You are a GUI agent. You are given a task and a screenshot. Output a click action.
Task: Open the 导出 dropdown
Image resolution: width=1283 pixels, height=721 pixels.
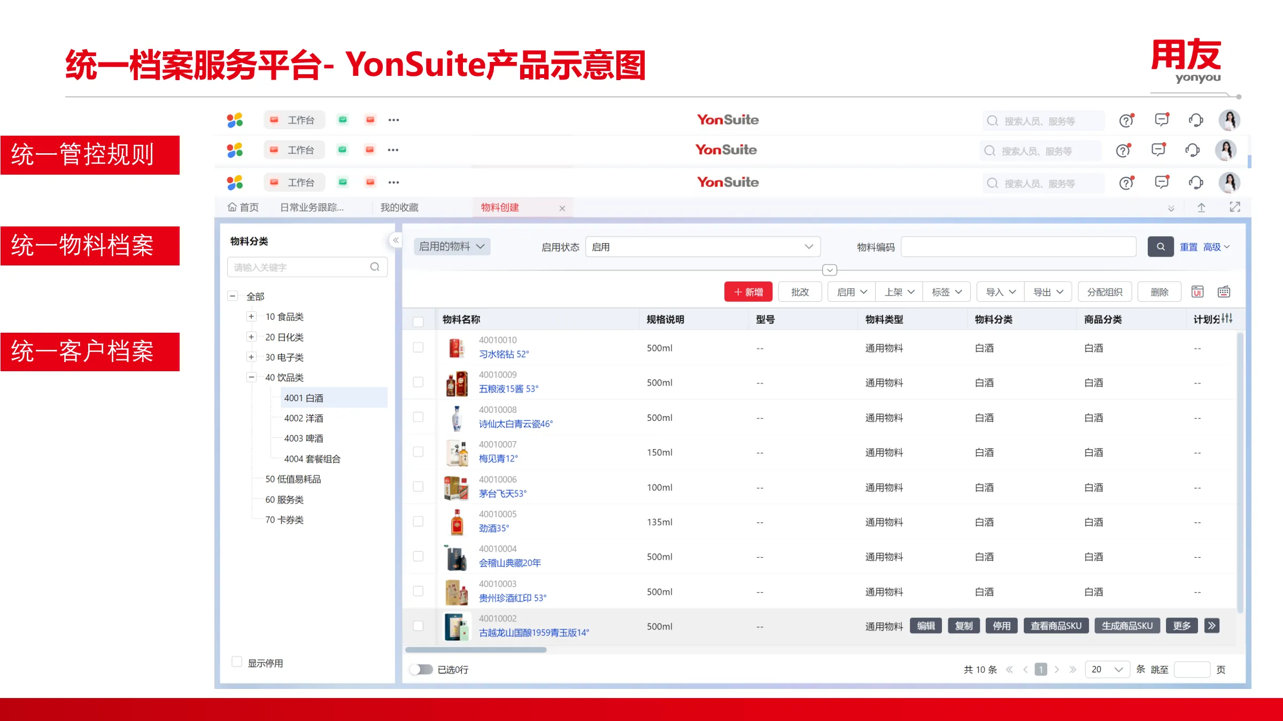1048,292
